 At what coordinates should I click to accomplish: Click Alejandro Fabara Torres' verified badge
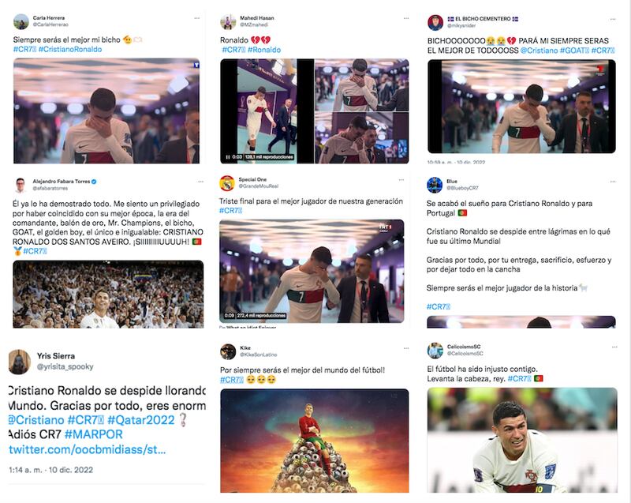[x=94, y=182]
